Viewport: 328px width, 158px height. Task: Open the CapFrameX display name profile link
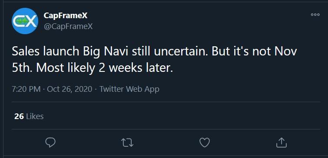[66, 15]
